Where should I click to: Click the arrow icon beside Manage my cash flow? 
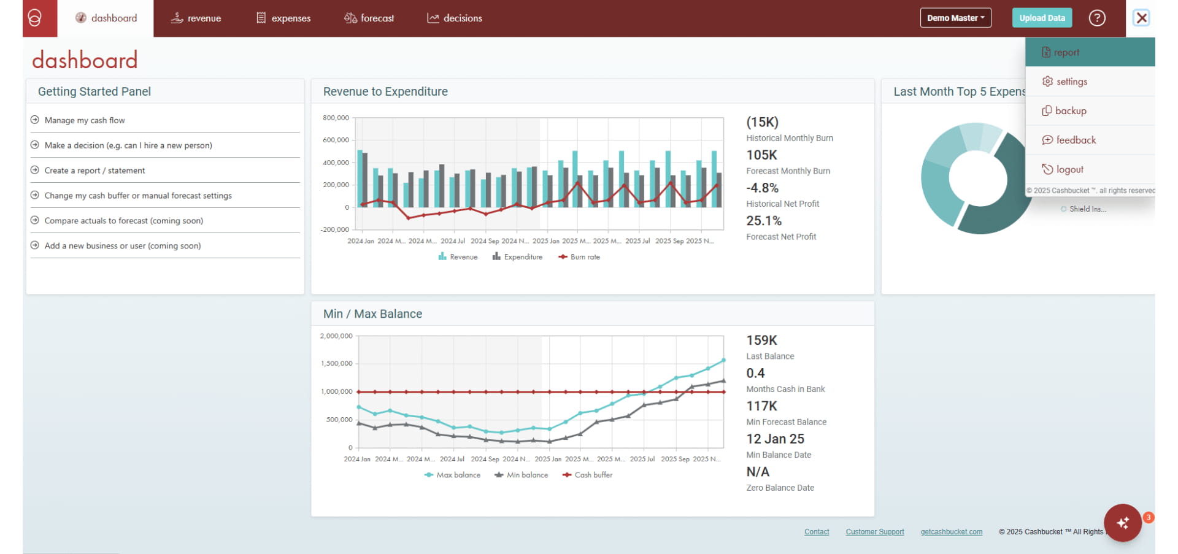coord(35,120)
